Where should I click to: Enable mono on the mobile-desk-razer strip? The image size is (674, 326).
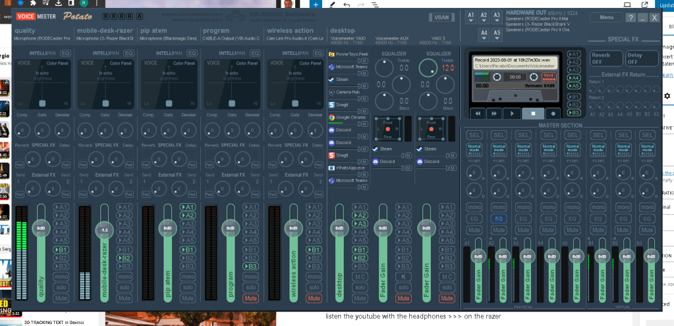[x=125, y=277]
